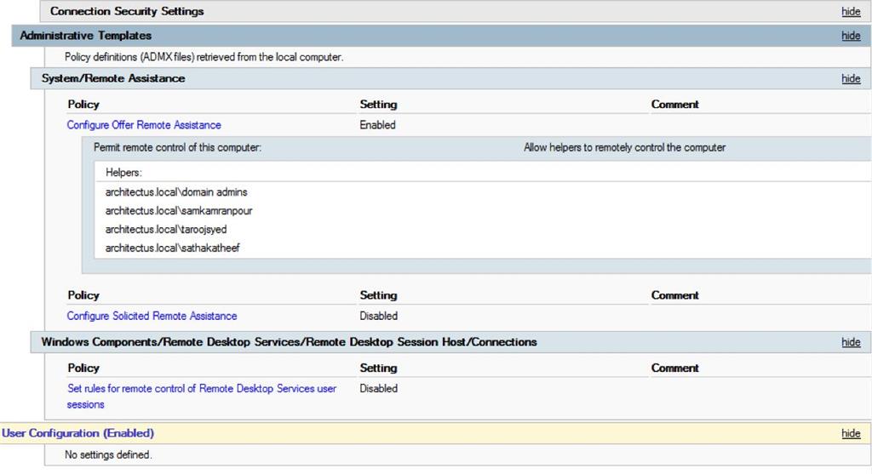The image size is (872, 474).
Task: Click the Administrative Templates heading text
Action: (x=85, y=36)
